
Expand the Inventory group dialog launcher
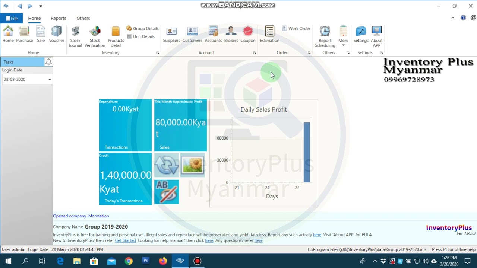[158, 53]
